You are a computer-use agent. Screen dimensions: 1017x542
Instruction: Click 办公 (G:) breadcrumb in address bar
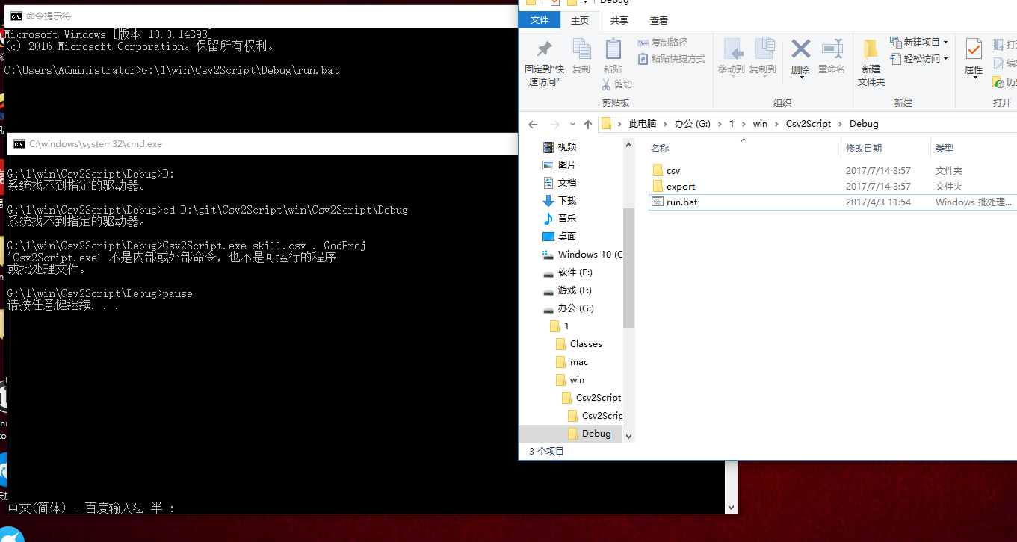tap(692, 124)
